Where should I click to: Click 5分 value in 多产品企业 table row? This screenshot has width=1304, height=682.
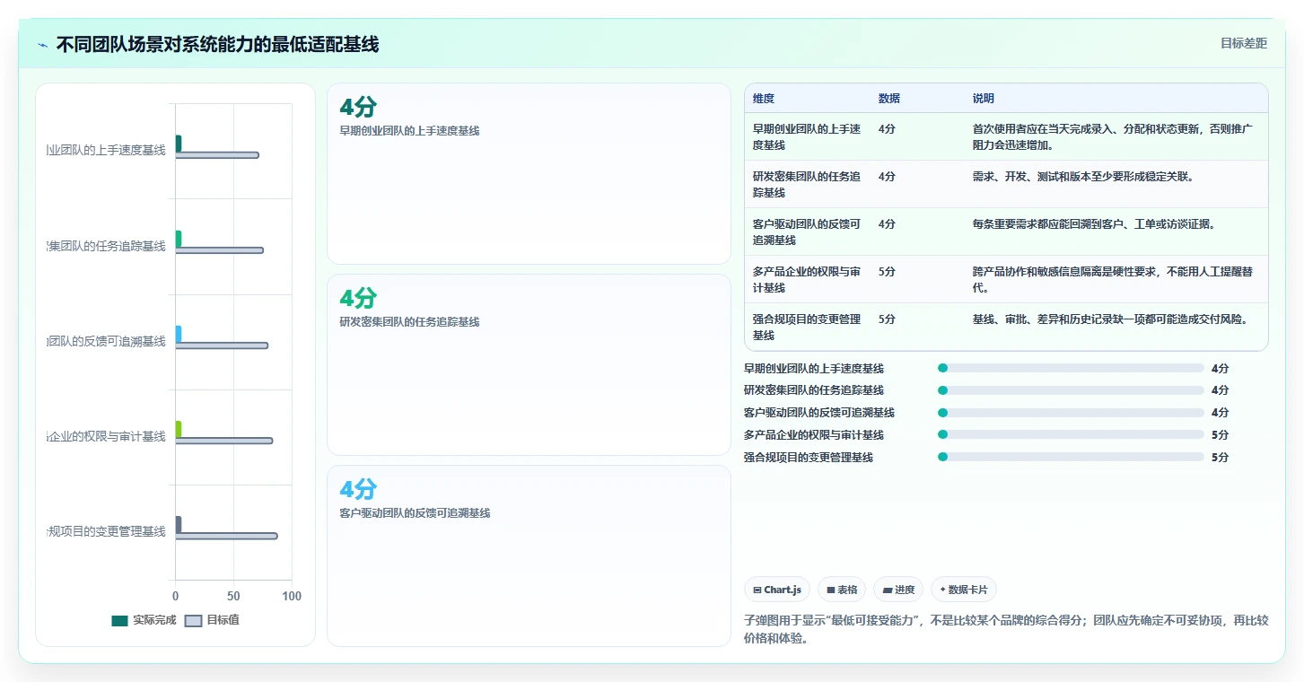point(887,272)
